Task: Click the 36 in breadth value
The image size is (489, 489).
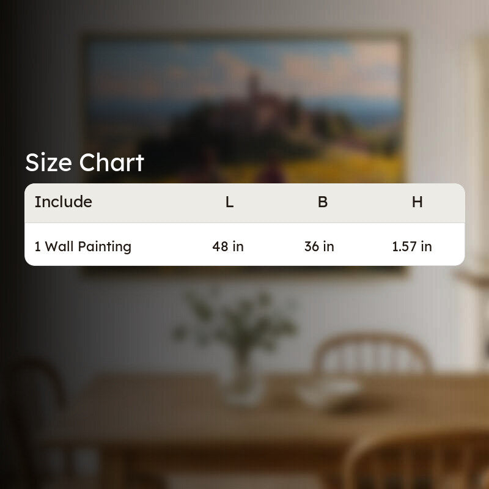Action: [x=319, y=246]
